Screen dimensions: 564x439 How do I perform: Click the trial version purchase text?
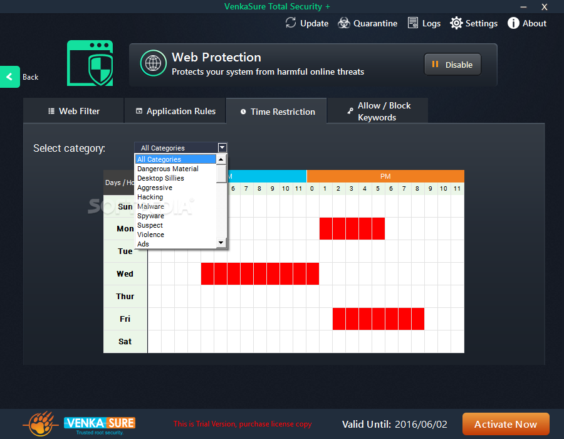pos(243,424)
